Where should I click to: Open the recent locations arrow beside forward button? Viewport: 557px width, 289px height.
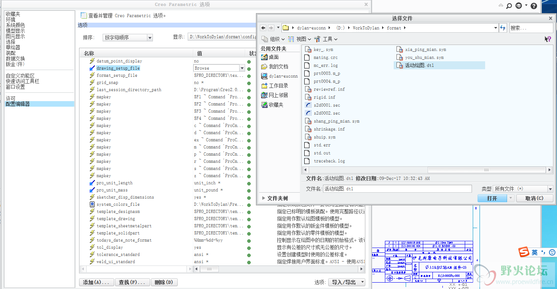point(278,28)
